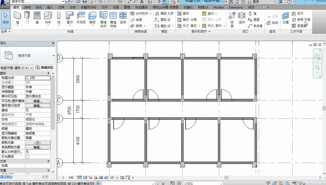Switch to the 结构 ribbon tab
Viewport: 326px width, 185px height.
click(x=27, y=7)
